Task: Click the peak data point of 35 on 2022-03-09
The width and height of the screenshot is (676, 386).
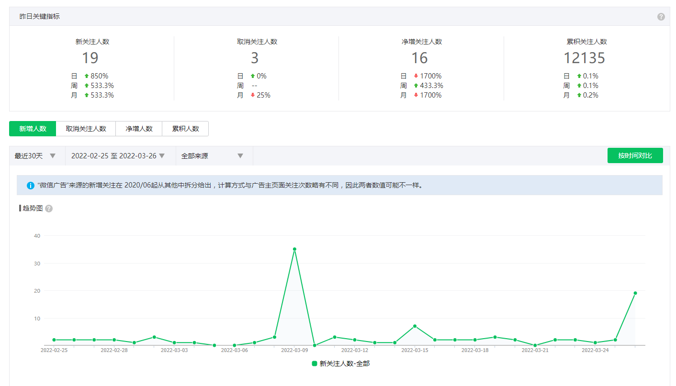Action: coord(294,249)
